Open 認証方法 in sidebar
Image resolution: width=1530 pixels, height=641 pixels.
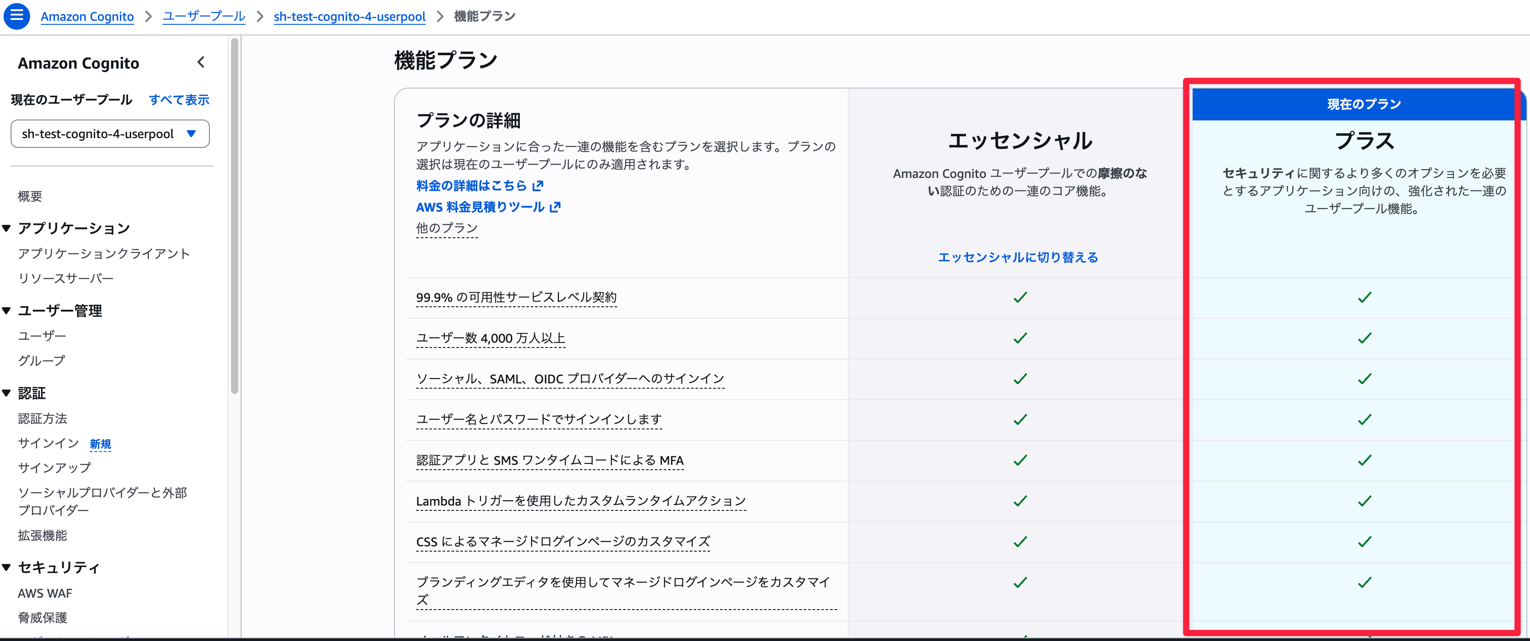[x=42, y=418]
